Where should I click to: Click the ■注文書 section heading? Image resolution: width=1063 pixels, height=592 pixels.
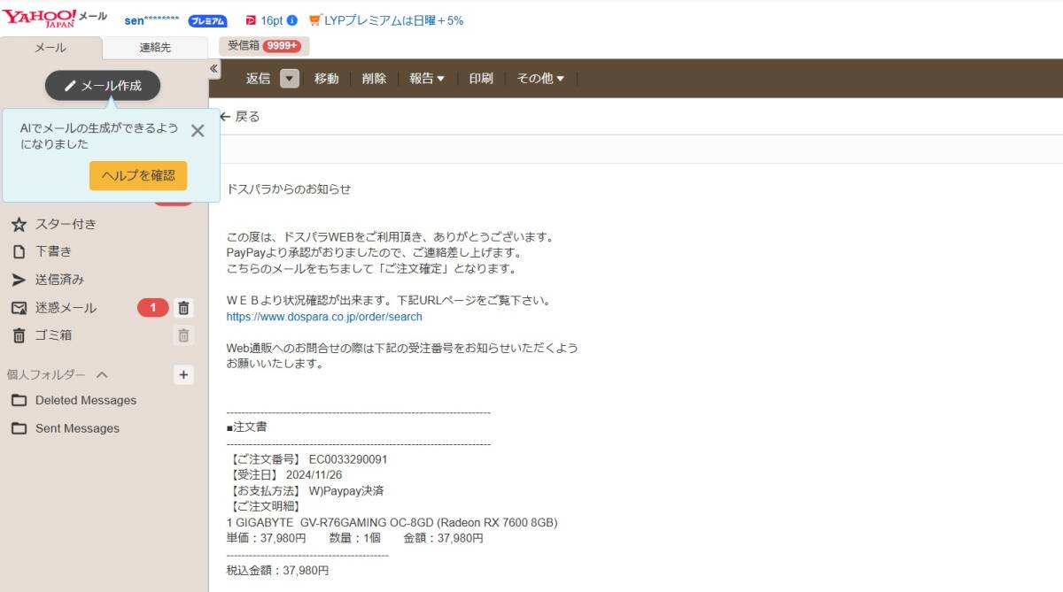point(247,427)
